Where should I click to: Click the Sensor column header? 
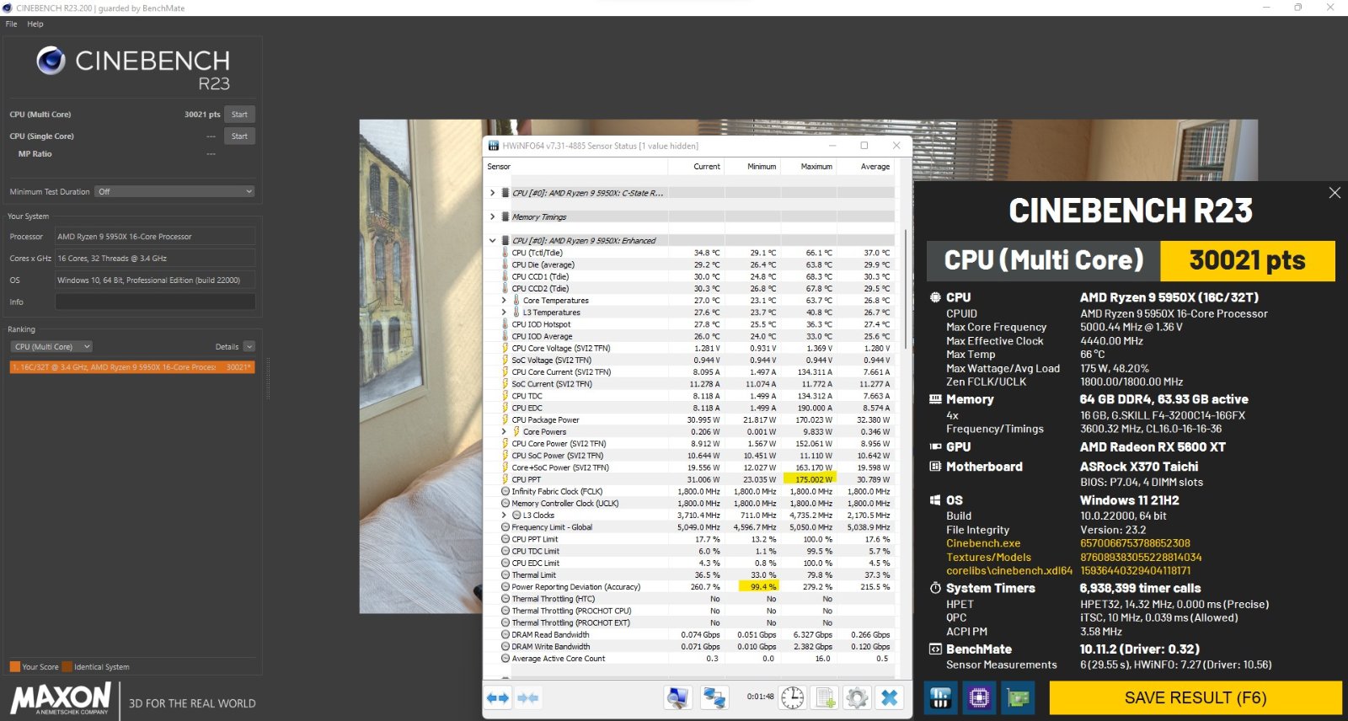pos(576,167)
